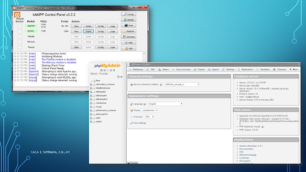Open the Import tab
Viewport: 306px width, 172px height.
(x=213, y=69)
